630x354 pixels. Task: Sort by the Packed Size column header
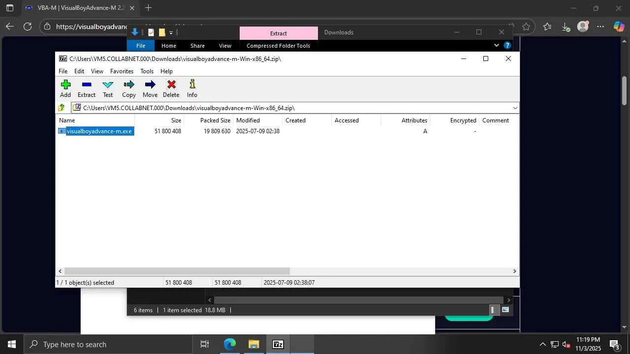(x=209, y=120)
